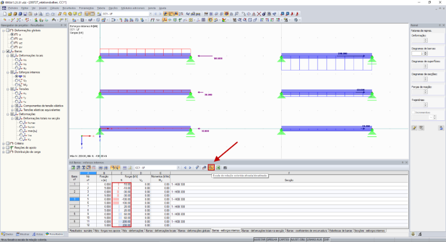Open the Ficheiro menu

[x=13, y=8]
